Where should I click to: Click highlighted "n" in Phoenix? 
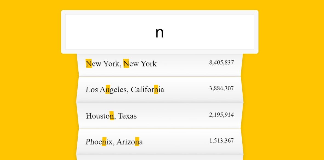pyautogui.click(x=104, y=142)
